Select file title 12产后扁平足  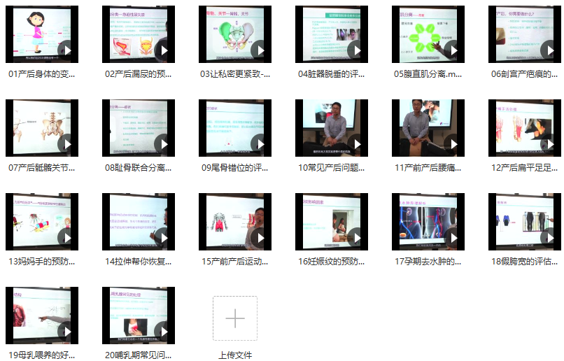[x=525, y=167]
